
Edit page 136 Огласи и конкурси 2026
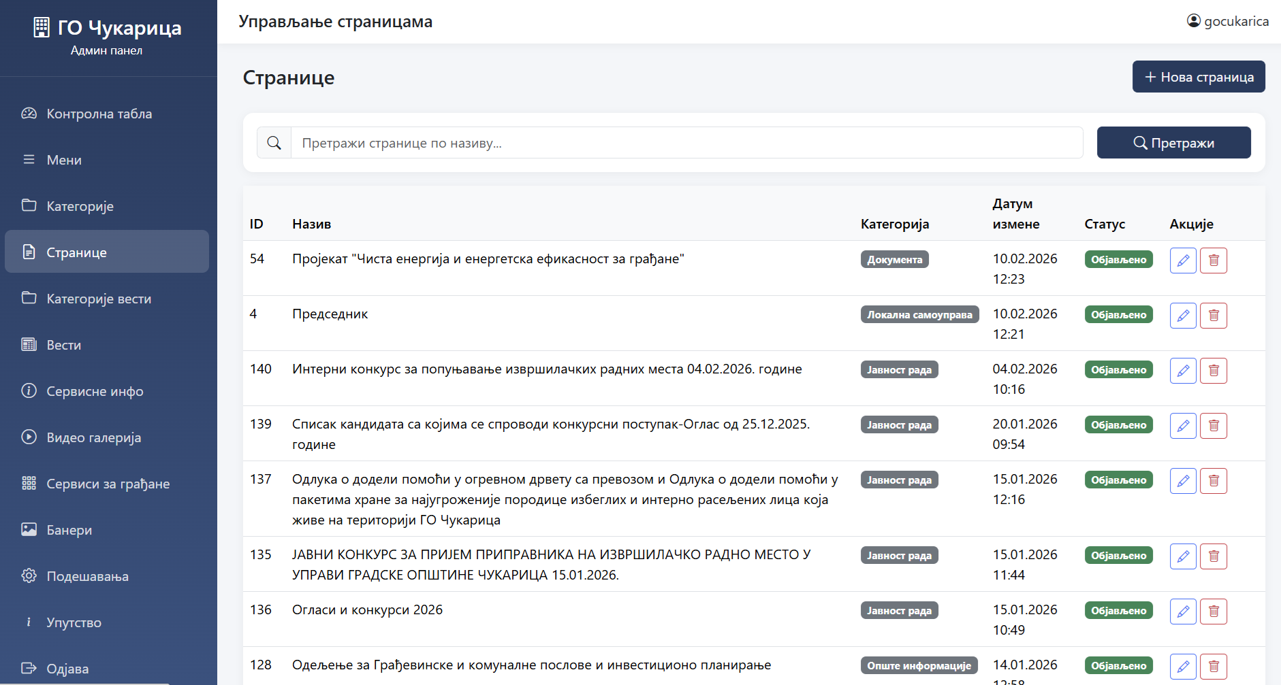click(x=1183, y=612)
